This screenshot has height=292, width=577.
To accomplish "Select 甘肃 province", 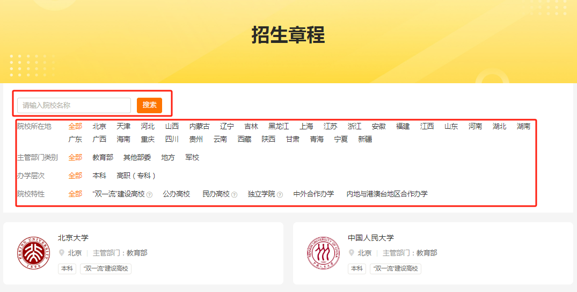I will coord(293,139).
